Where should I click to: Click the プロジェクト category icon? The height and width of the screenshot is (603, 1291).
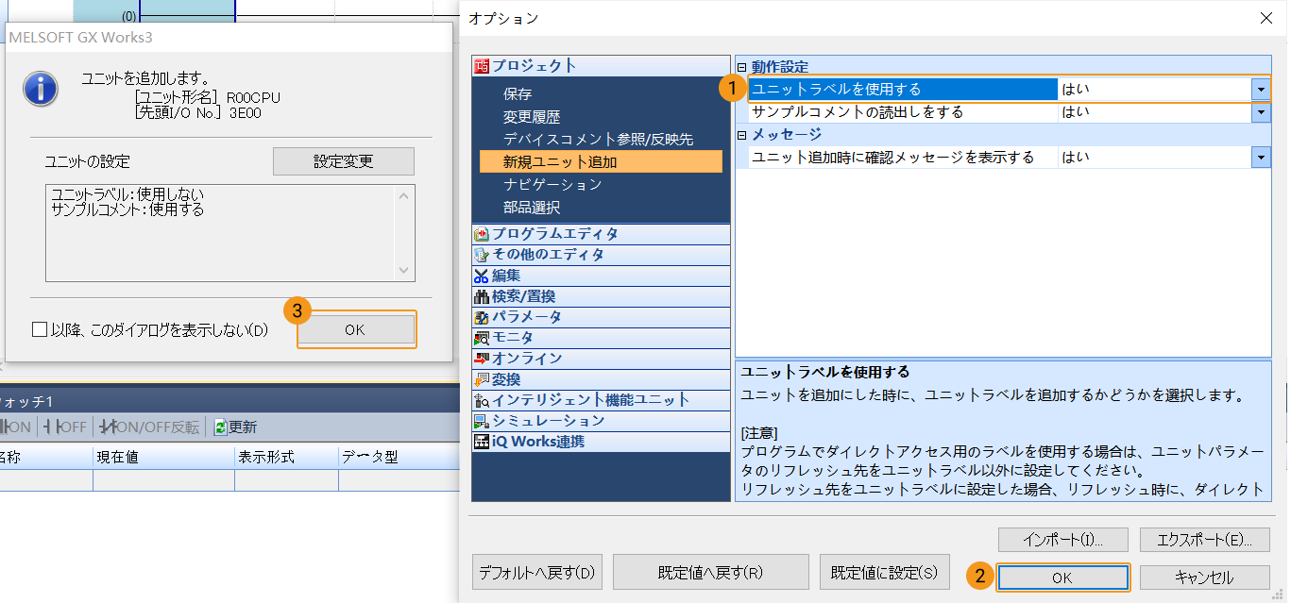pos(482,66)
